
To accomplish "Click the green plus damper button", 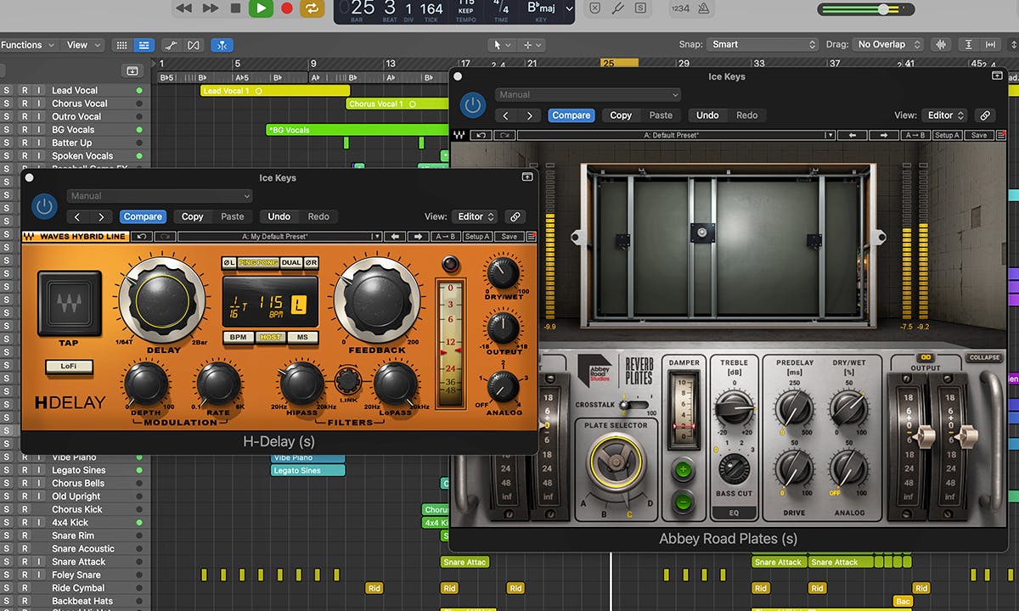I will (682, 471).
